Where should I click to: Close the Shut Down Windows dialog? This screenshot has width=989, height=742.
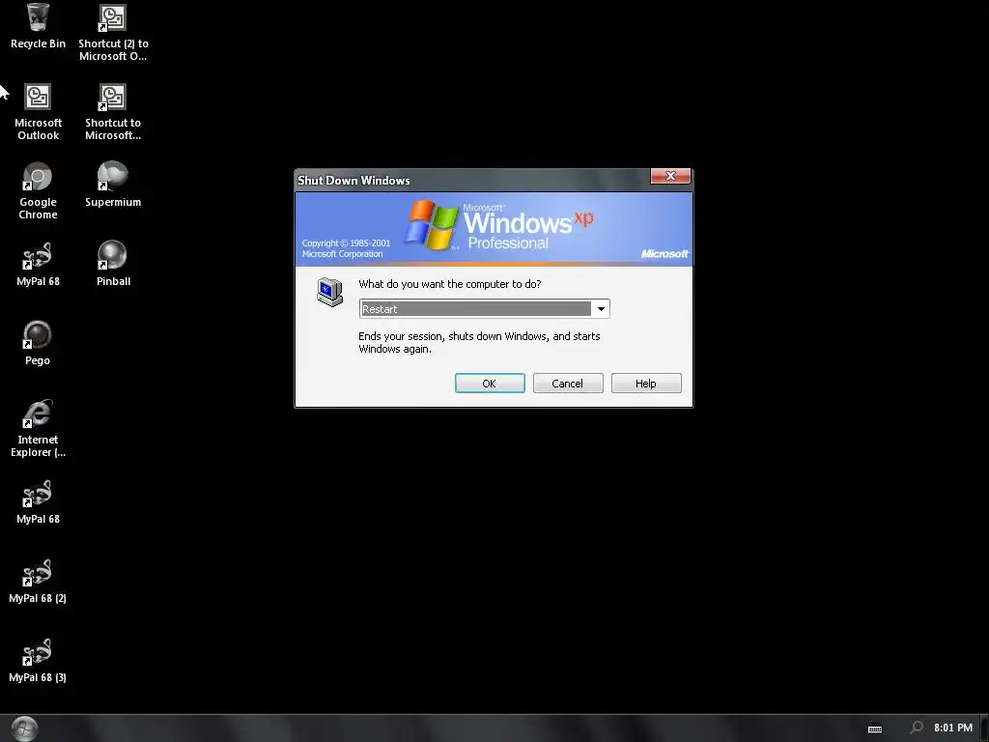click(670, 176)
